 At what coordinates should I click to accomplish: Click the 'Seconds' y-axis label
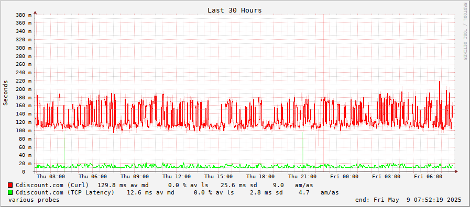5,93
